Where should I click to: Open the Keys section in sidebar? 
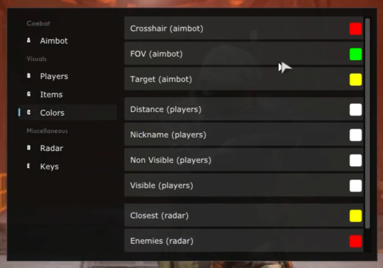click(49, 167)
